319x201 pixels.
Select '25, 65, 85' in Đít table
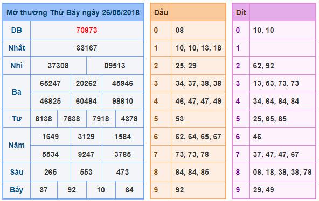tap(270, 119)
